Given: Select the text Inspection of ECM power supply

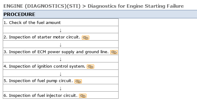Looking at the screenshot, I should click(42, 52).
